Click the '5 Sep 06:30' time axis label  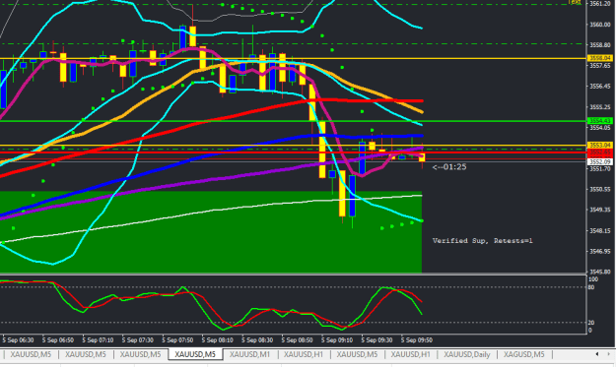[18, 340]
